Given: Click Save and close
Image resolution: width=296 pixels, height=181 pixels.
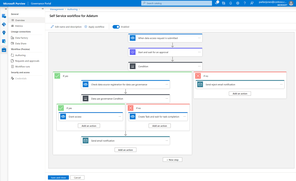Looking at the screenshot, I should tap(58, 177).
